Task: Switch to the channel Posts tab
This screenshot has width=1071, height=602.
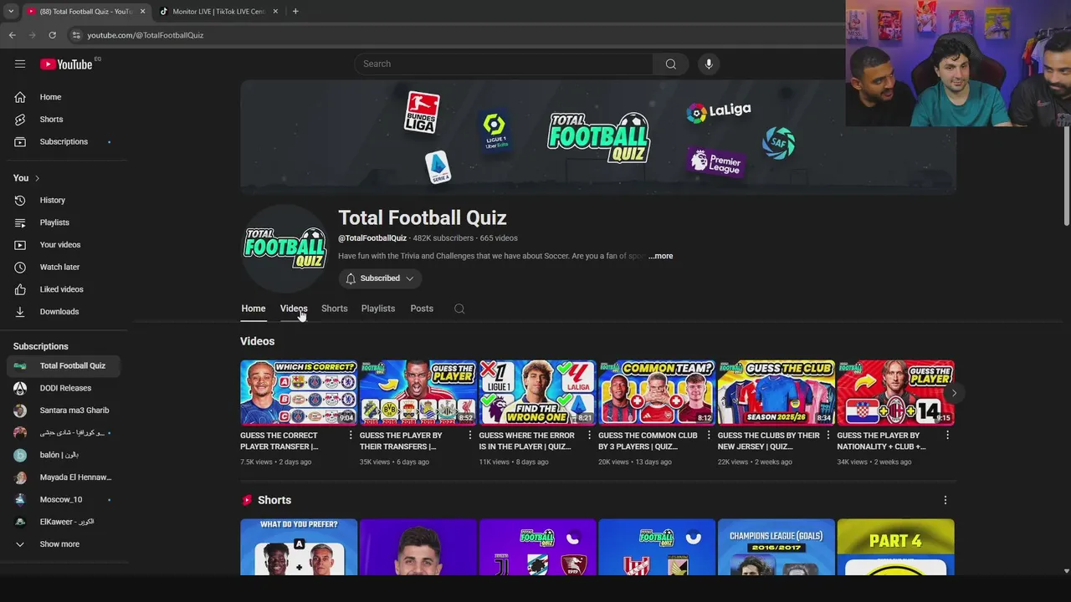Action: point(422,309)
